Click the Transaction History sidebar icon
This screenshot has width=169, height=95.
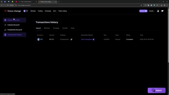tap(5, 35)
